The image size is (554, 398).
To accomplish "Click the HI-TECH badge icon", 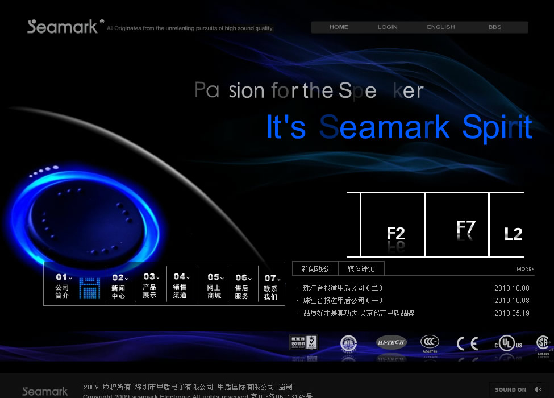I will (x=391, y=342).
